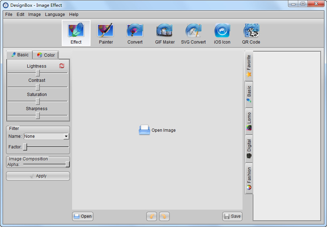
Task: Open the QR Code tool
Action: pos(251,33)
